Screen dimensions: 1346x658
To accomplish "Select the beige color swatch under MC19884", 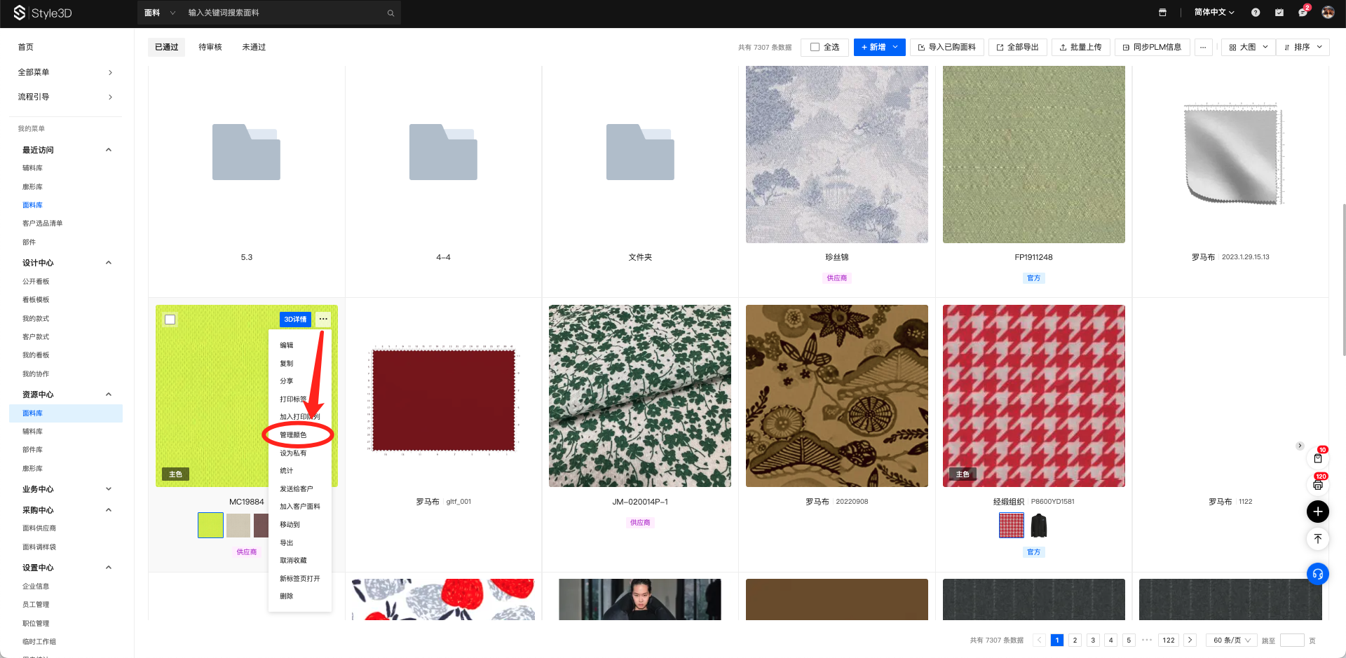I will (238, 526).
